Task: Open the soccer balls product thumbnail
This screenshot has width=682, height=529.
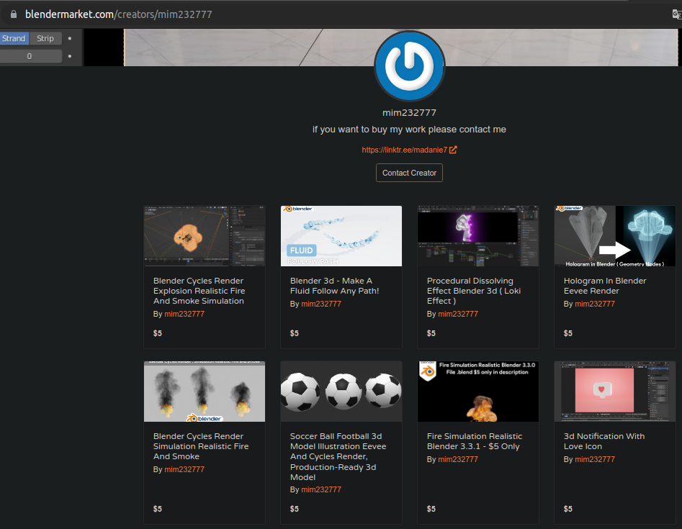Action: click(x=341, y=392)
